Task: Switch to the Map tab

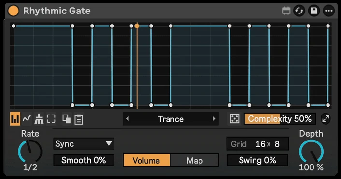Action: [x=195, y=160]
